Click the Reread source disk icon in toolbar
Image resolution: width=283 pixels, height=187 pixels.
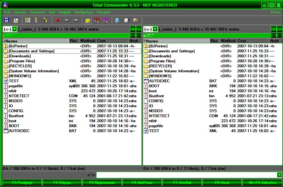pos(7,20)
